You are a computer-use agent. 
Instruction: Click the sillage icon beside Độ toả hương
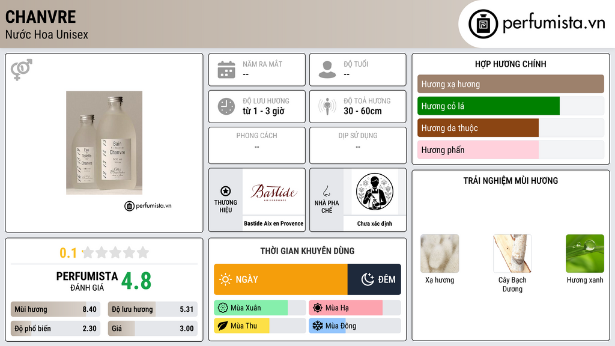pos(327,106)
